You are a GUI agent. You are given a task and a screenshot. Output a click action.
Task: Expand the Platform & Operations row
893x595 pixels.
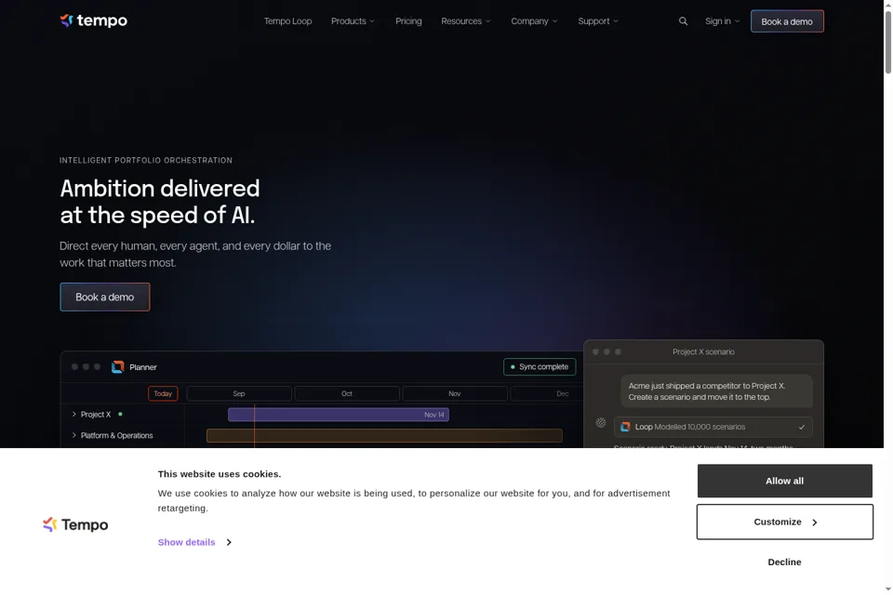tap(74, 435)
